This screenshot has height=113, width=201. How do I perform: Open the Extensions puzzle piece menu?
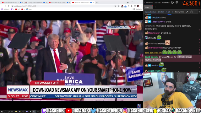coord(132,6)
